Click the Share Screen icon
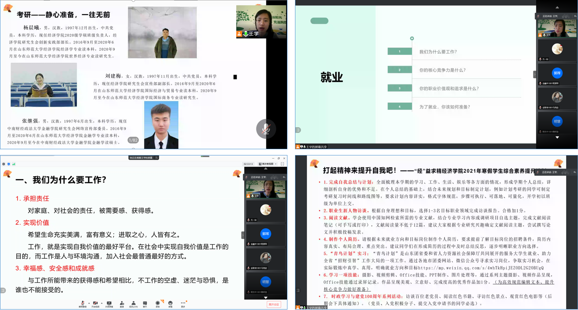This screenshot has width=578, height=310. click(x=109, y=304)
